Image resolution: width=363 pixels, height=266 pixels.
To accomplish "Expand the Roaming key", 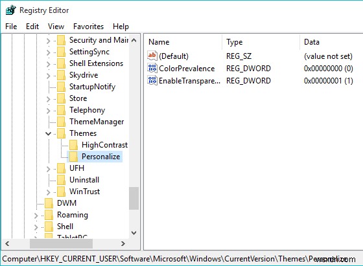I will [x=36, y=216].
